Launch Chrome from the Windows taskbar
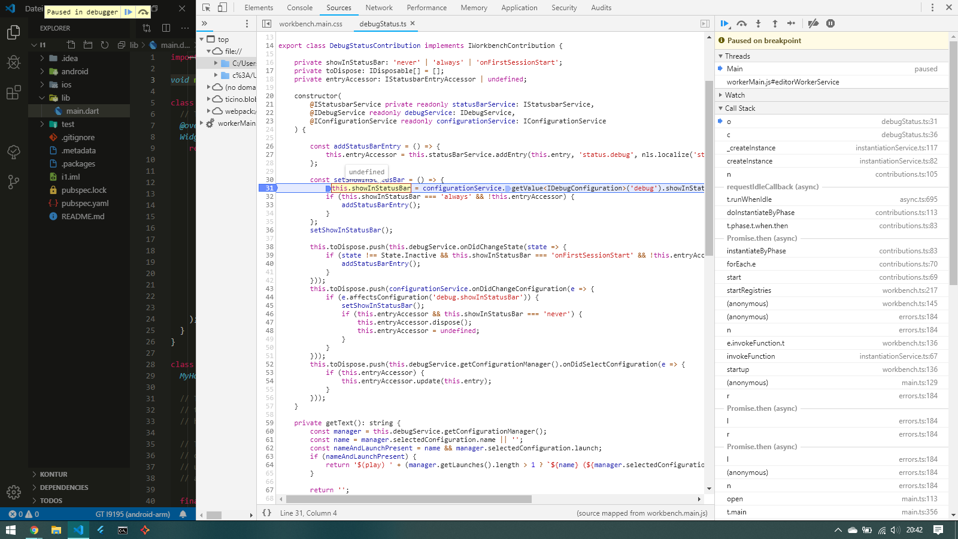Screen dimensions: 958x539 (34, 529)
